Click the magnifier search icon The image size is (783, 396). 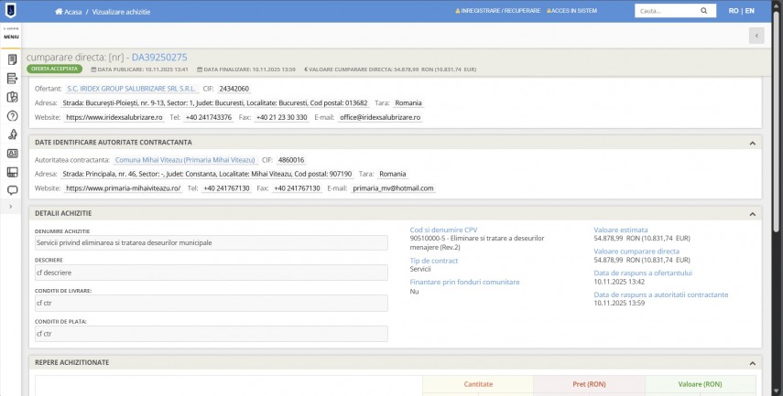pyautogui.click(x=704, y=11)
